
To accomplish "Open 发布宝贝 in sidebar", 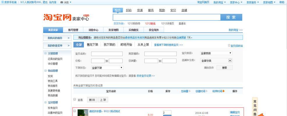I will tap(53, 108).
